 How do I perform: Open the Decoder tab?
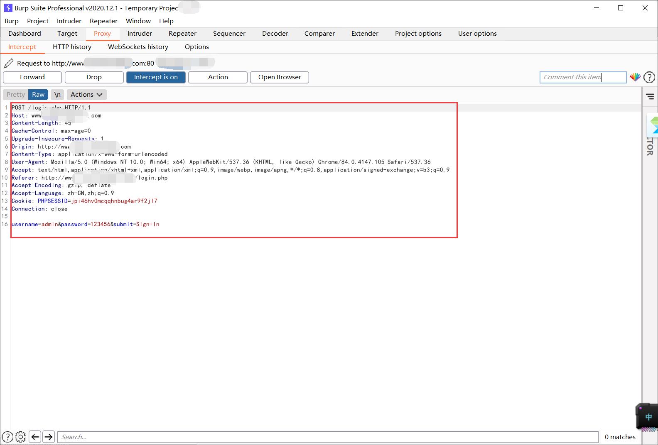tap(275, 34)
